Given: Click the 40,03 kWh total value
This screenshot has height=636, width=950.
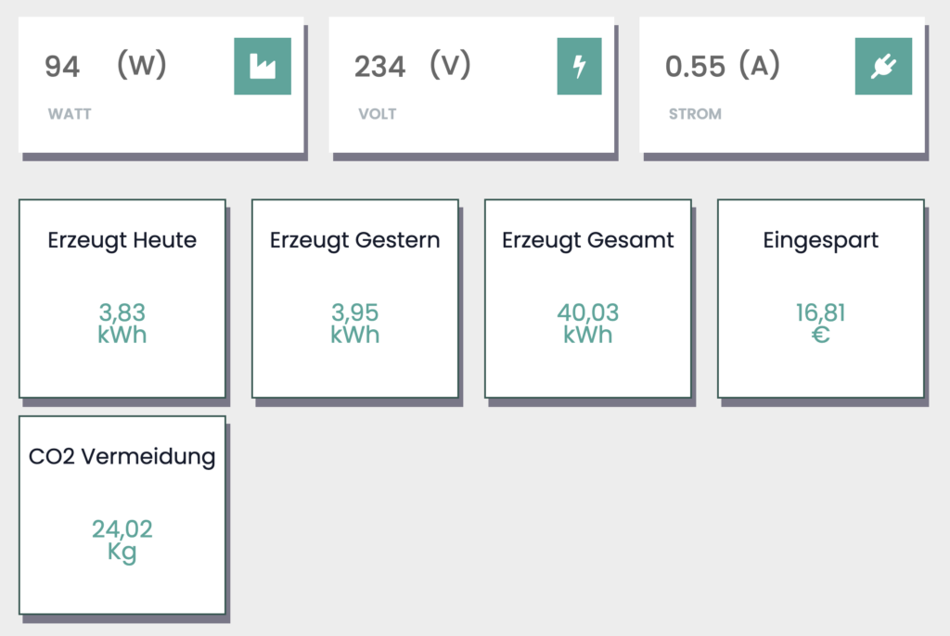Looking at the screenshot, I should [x=587, y=324].
